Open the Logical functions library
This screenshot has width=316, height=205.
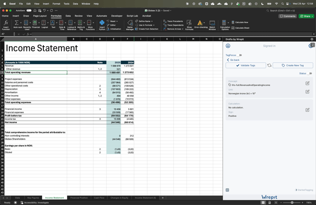click(44, 24)
